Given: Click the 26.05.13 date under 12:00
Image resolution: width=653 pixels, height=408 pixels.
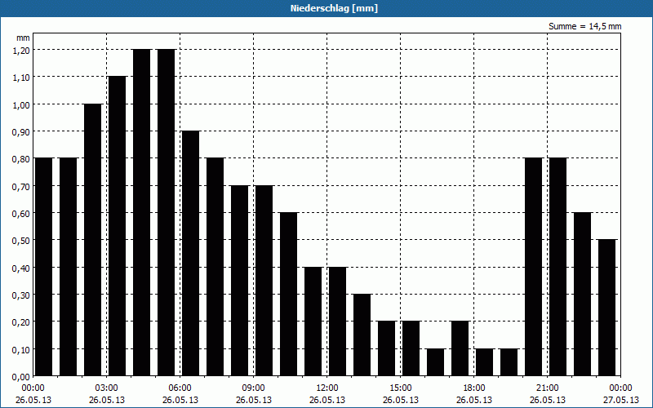Looking at the screenshot, I should coord(327,400).
